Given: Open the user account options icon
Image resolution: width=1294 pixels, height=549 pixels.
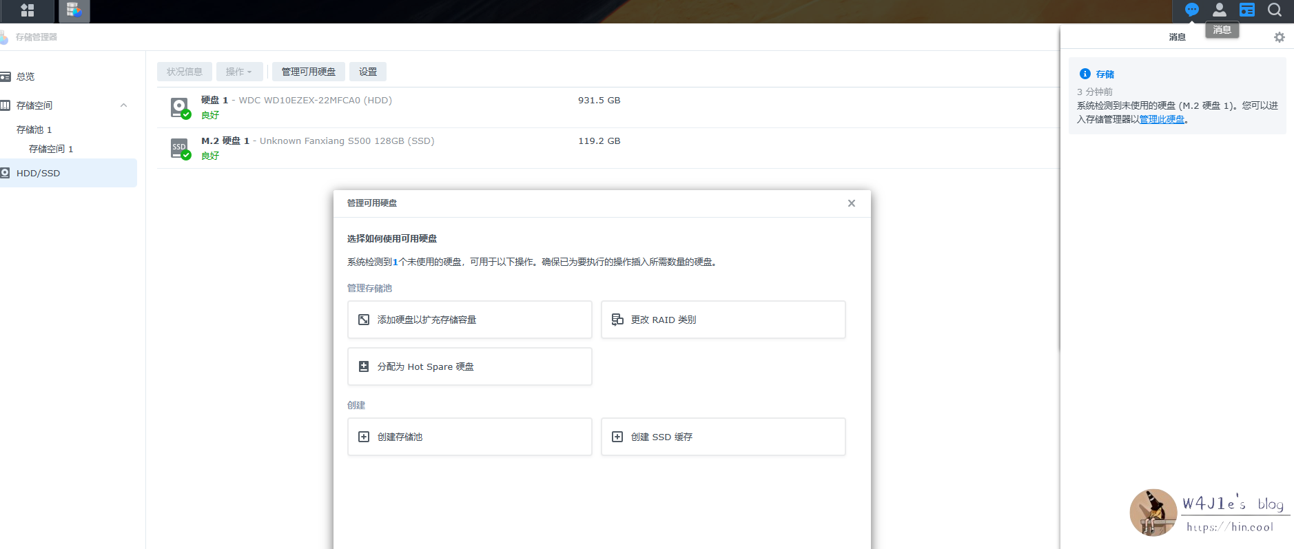Looking at the screenshot, I should tap(1219, 10).
